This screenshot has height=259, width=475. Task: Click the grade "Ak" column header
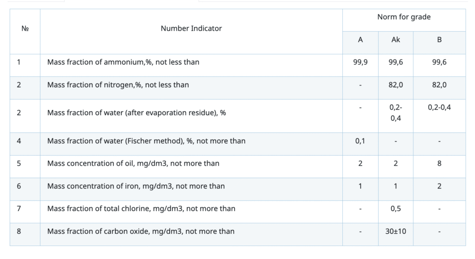pos(396,40)
